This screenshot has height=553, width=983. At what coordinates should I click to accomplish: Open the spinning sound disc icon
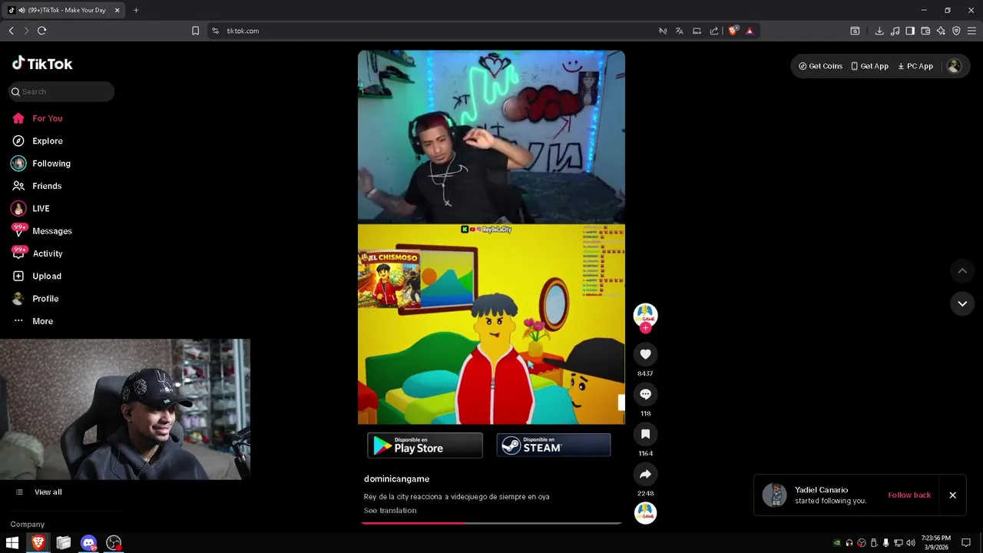click(645, 512)
